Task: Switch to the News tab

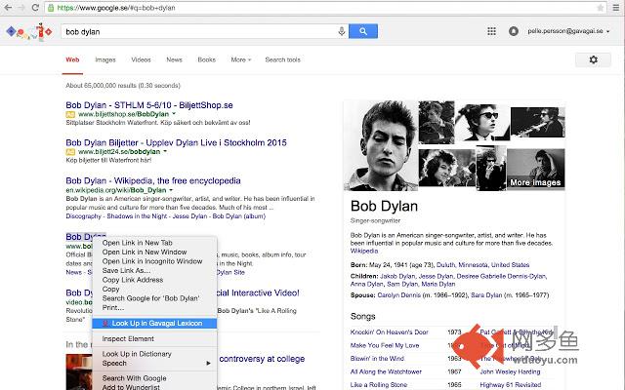Action: click(x=174, y=59)
